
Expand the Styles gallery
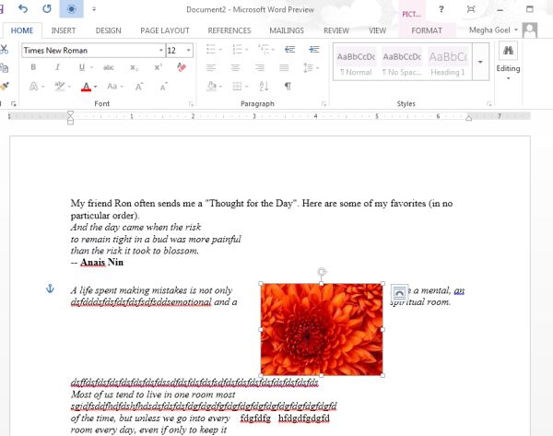coord(480,62)
